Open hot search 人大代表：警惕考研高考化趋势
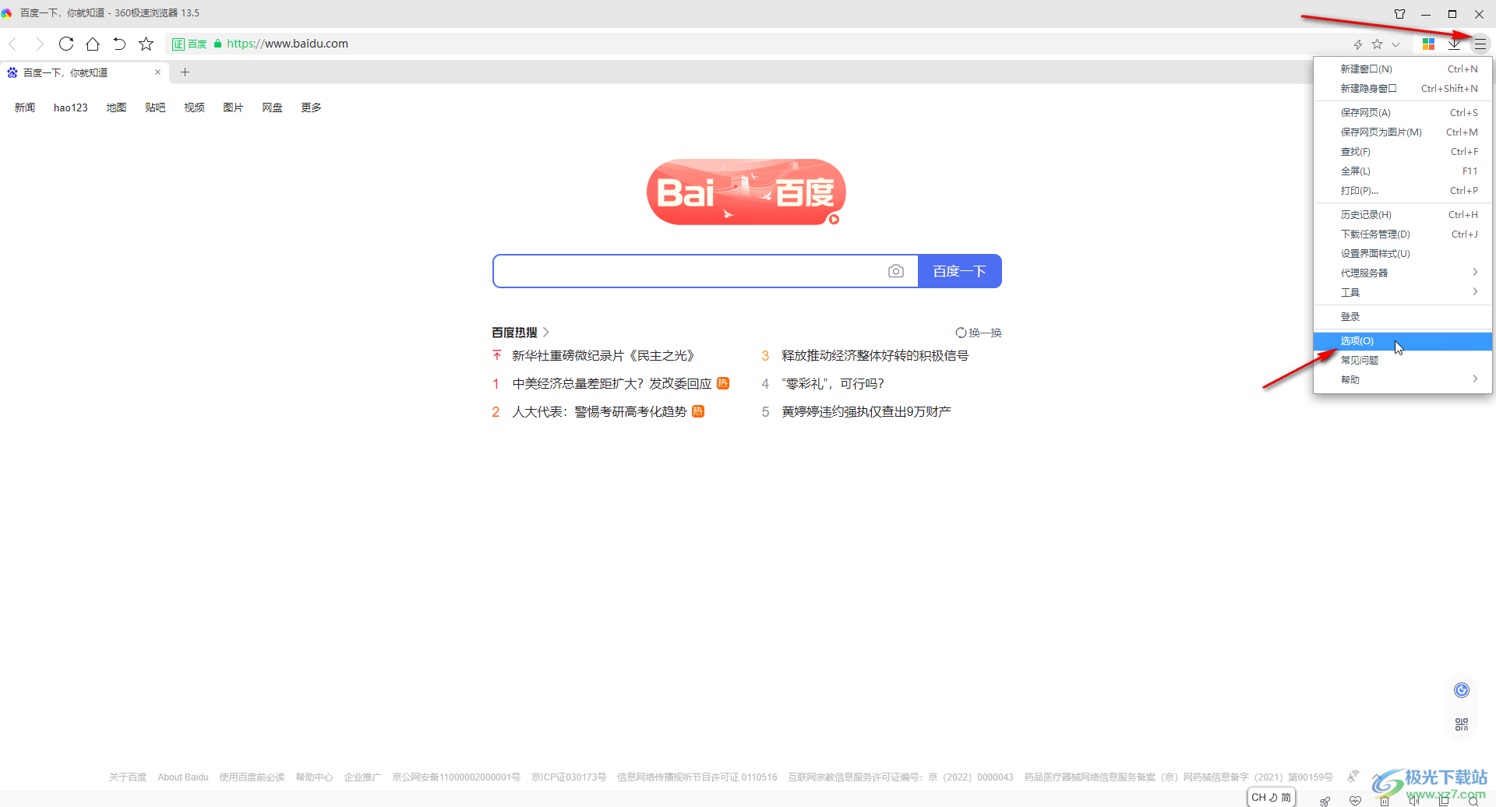The height and width of the screenshot is (807, 1496). [600, 411]
